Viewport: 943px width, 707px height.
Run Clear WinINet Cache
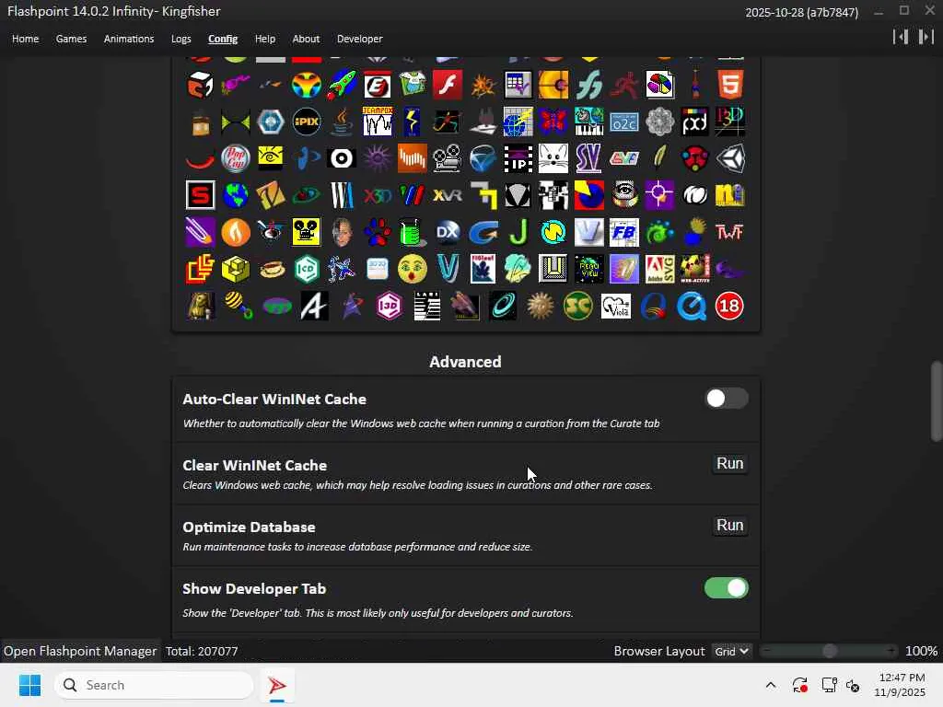tap(730, 464)
